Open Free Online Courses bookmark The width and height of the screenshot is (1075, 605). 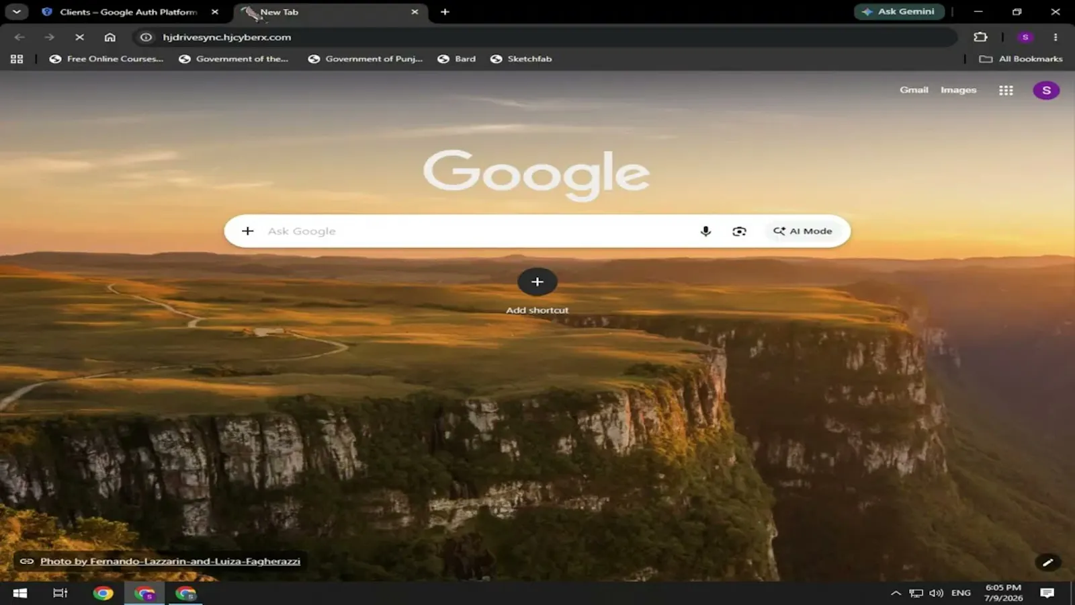[x=106, y=59]
